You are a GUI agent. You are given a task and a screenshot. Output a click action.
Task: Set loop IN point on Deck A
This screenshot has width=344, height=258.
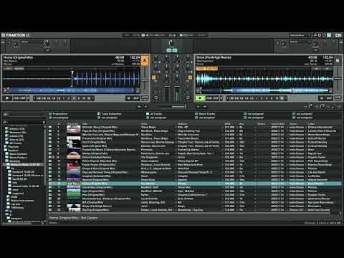coord(129,98)
